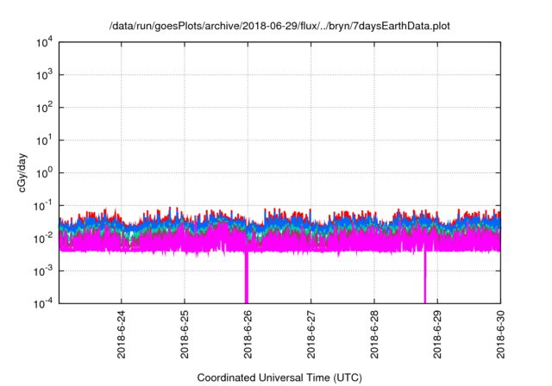552x386 pixels.
Task: Click the Coordinated Universal Time (UTC) label
Action: [279, 377]
